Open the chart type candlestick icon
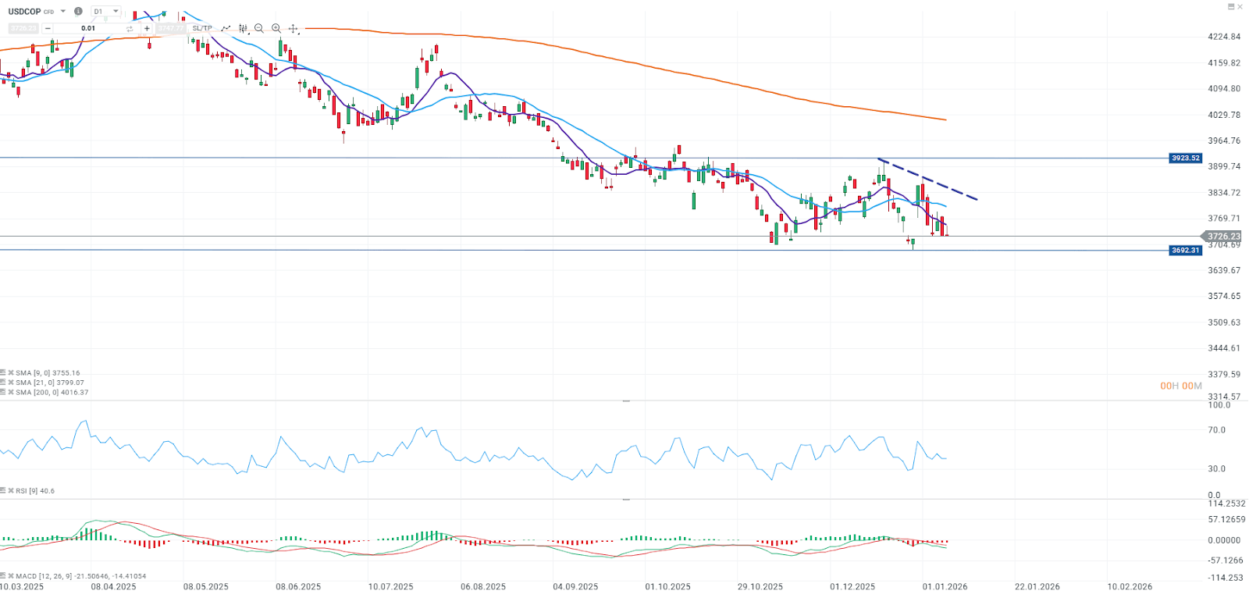The height and width of the screenshot is (598, 1249). (244, 28)
